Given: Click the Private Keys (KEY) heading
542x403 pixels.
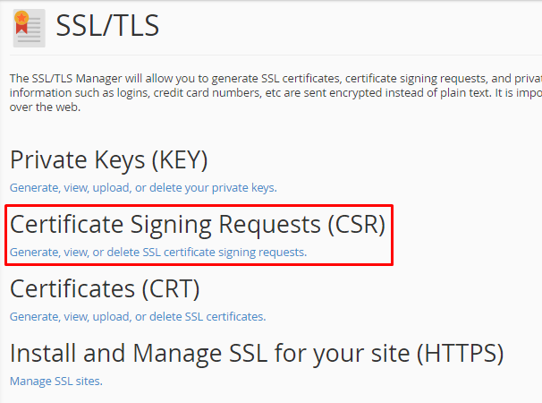Looking at the screenshot, I should (108, 160).
